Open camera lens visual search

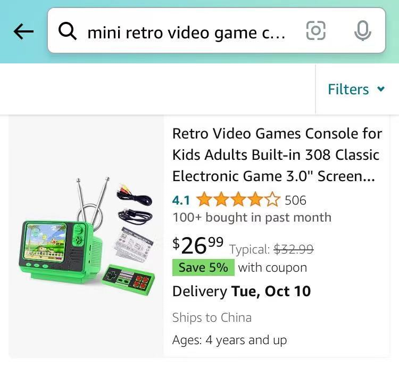click(x=316, y=30)
